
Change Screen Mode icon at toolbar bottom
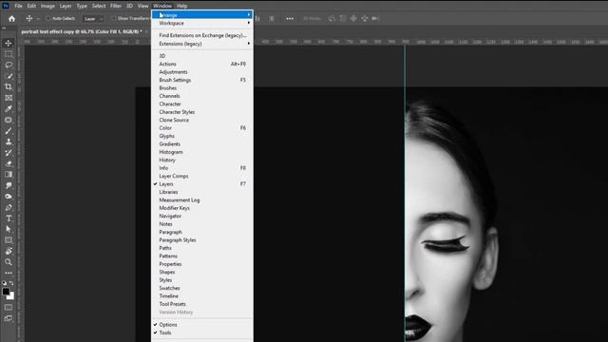(x=9, y=318)
